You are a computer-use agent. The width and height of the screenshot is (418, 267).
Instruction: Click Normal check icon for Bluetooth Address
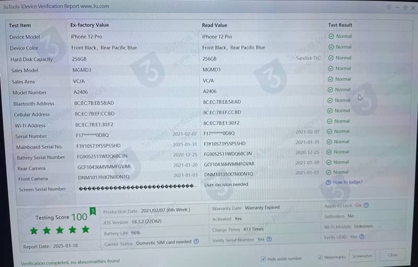click(x=330, y=100)
